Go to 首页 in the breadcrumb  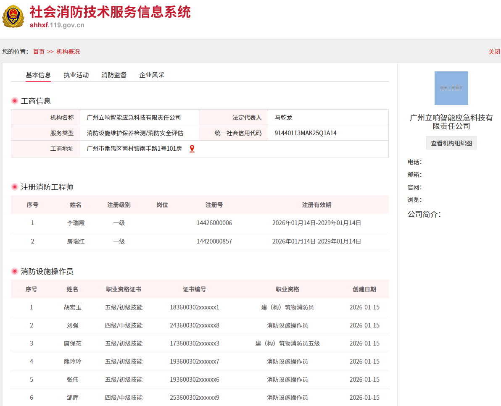[39, 52]
